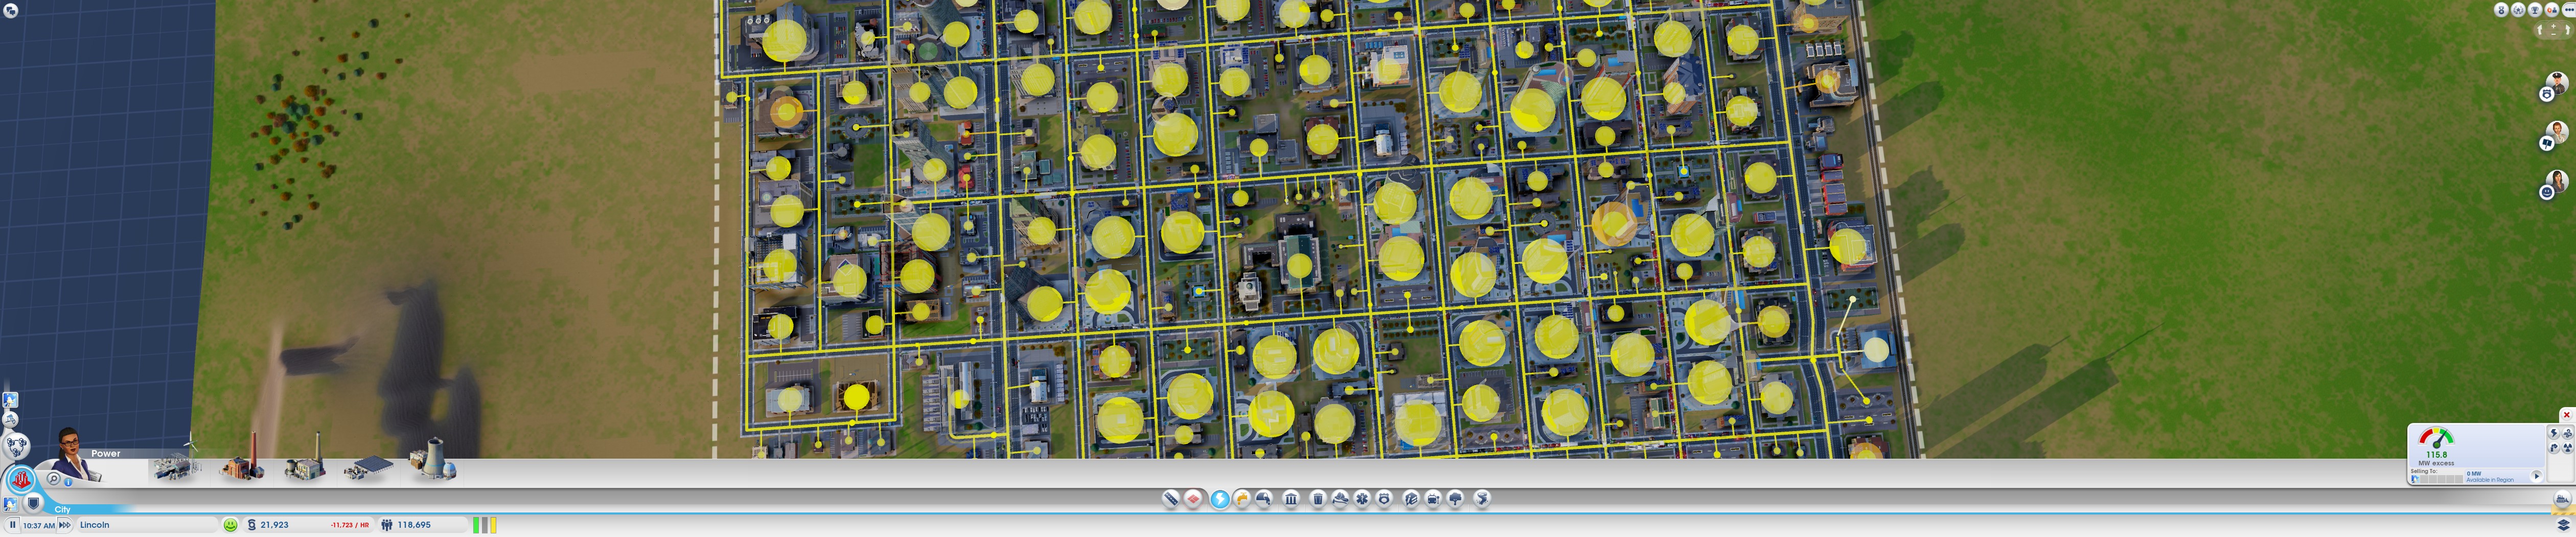
Task: Open the Origin button in top-left corner
Action: [x=10, y=10]
